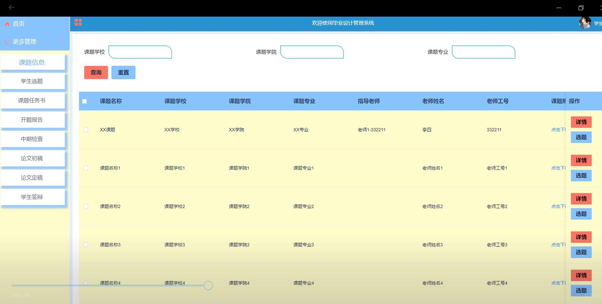Click the 课题学院2 cell
Viewport: 602px width, 304px height.
coord(239,207)
